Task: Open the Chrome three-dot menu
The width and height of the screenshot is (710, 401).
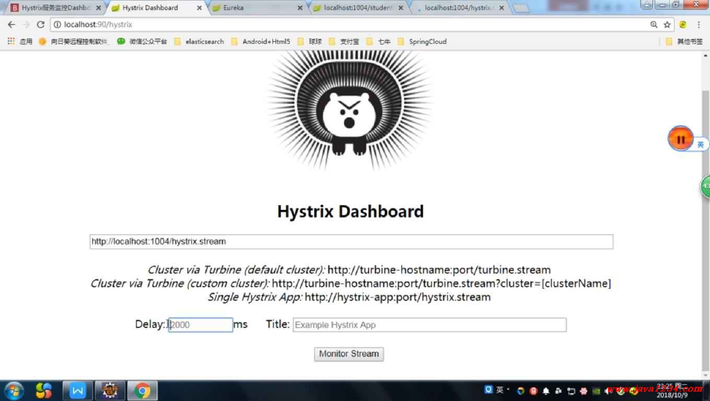Action: (x=699, y=25)
